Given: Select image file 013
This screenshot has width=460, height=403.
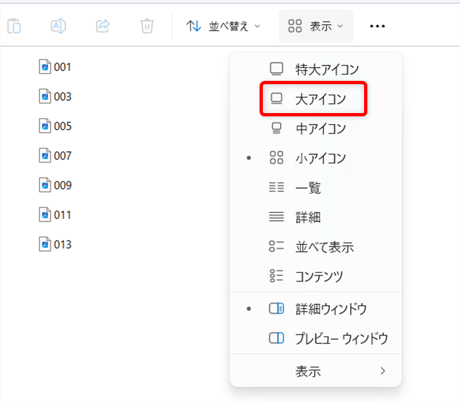Looking at the screenshot, I should coord(55,244).
